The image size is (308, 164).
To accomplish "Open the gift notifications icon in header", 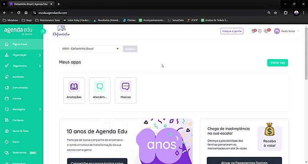I will click(x=254, y=31).
